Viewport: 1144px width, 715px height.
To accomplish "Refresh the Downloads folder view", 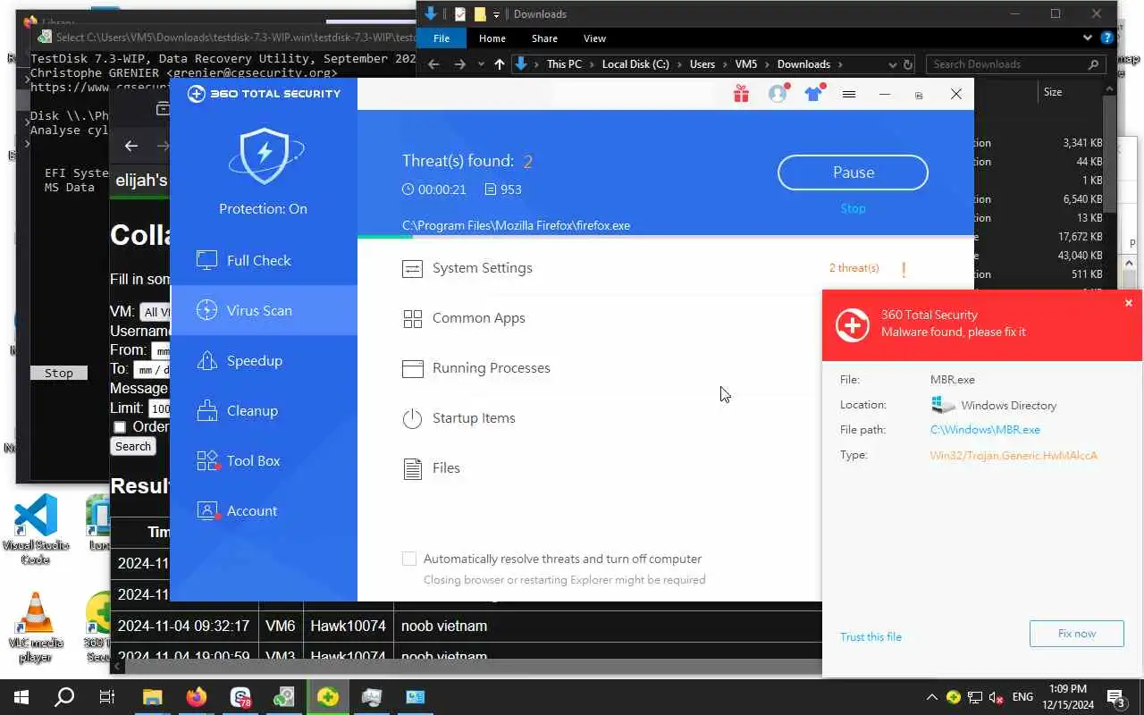I will coord(908,64).
